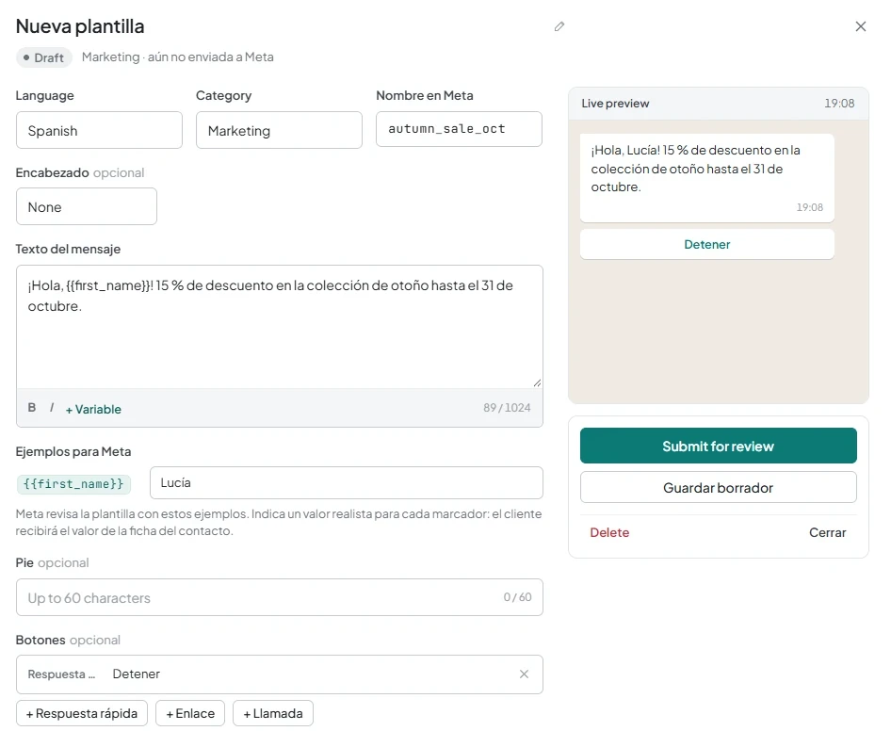Edit the first_name example field Lucía
The width and height of the screenshot is (891, 731).
point(347,483)
